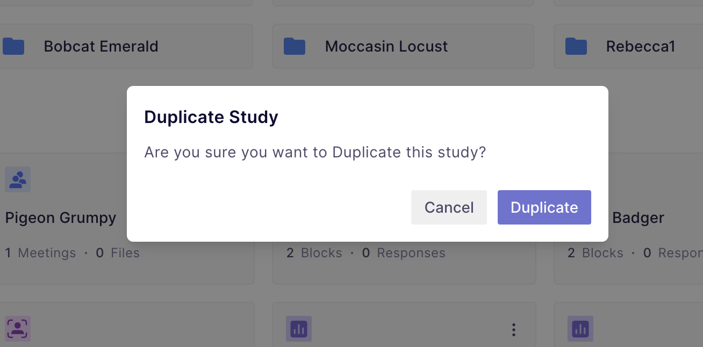Click the 0 Files count text
The image size is (703, 347).
118,252
